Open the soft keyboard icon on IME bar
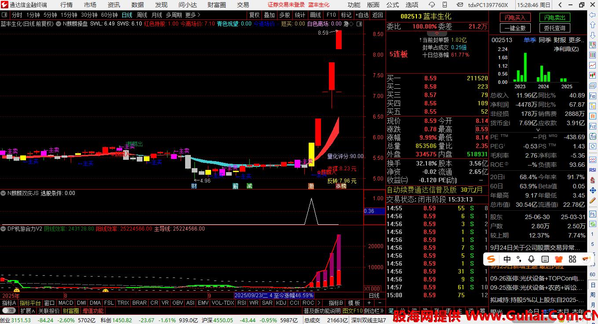Viewport: 598px width, 324px height. tap(545, 259)
